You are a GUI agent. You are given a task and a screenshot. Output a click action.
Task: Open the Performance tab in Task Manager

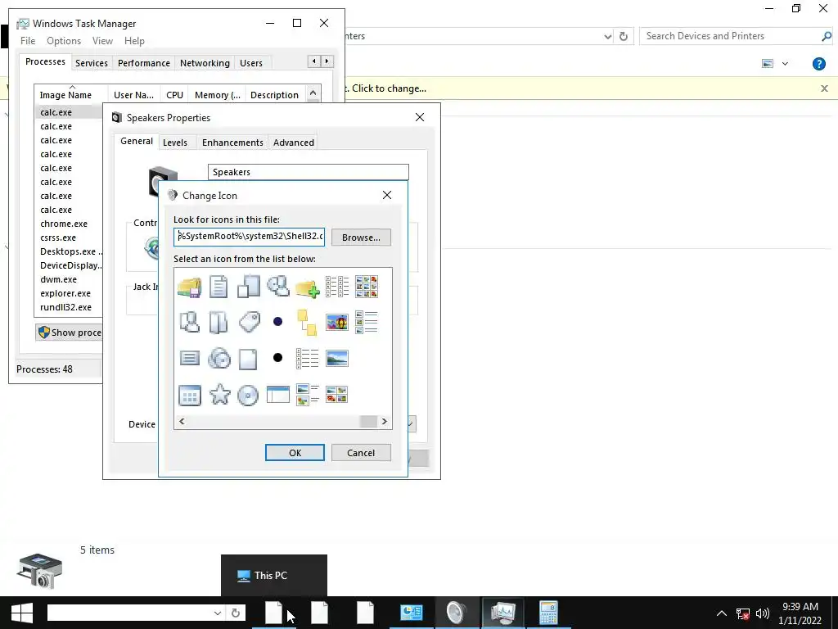click(144, 63)
